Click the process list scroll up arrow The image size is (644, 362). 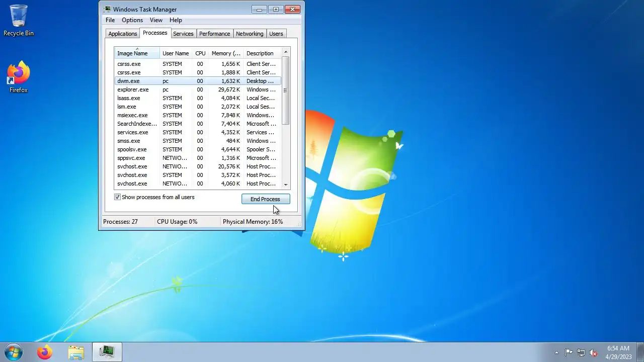286,52
